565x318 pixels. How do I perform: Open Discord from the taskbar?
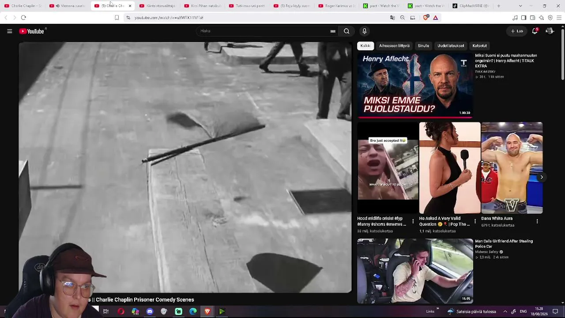coord(150,311)
